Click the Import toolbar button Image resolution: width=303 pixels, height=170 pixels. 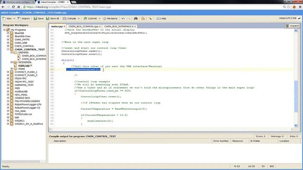(x=24, y=18)
